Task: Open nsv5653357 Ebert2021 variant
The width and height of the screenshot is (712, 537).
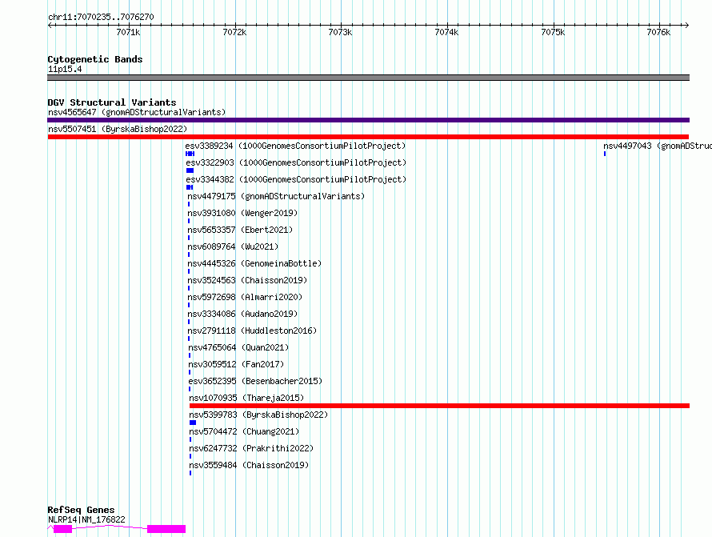Action: 240,230
